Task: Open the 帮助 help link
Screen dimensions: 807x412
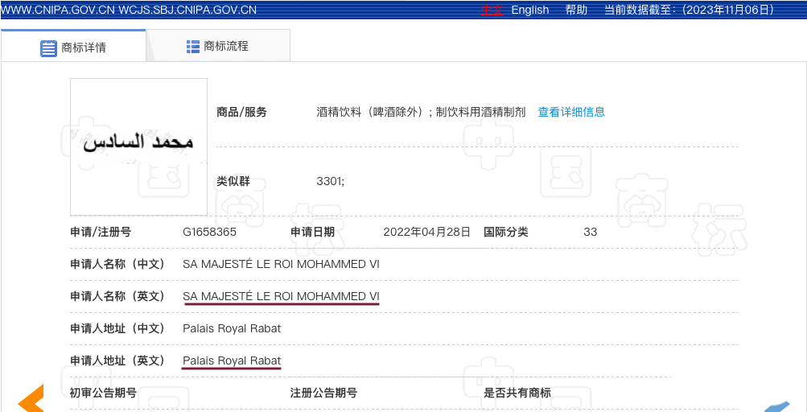Action: [x=576, y=10]
